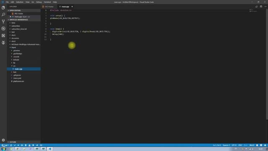Screen dimensions: 268x151
Task: Click the notifications bell in status bar
Action: pos(265,145)
